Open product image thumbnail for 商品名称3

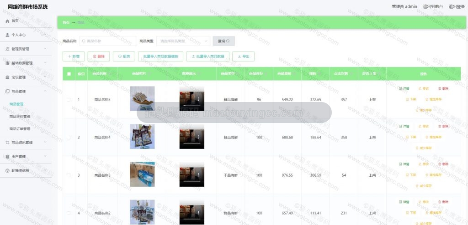142,174
